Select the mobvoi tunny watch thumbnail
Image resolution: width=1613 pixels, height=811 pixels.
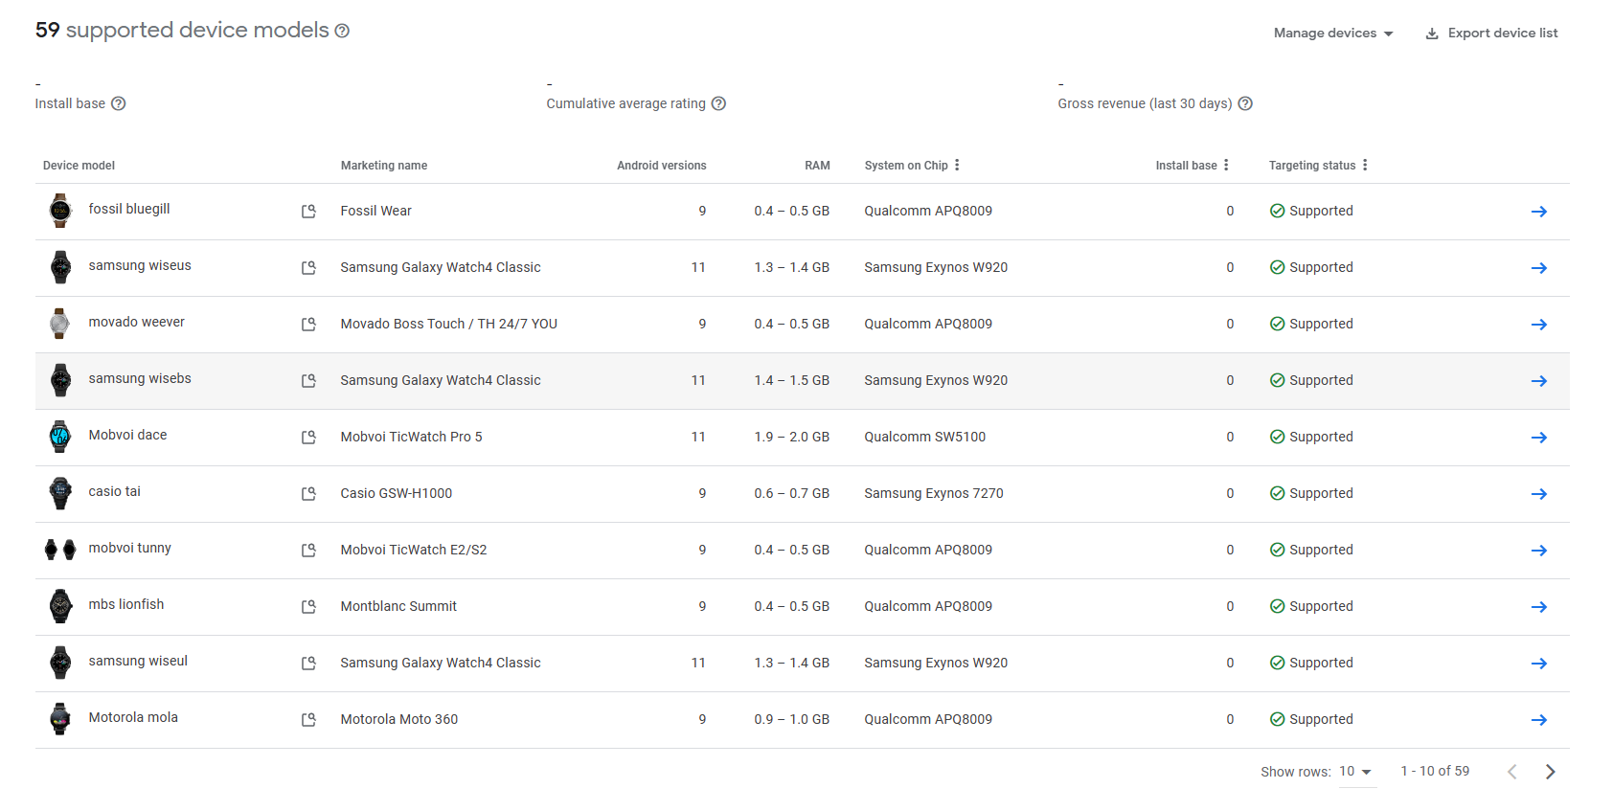coord(60,550)
